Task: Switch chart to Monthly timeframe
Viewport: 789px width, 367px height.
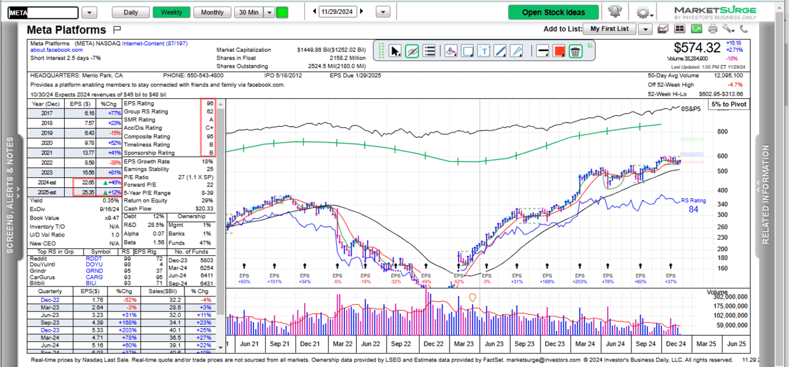Action: pos(212,12)
